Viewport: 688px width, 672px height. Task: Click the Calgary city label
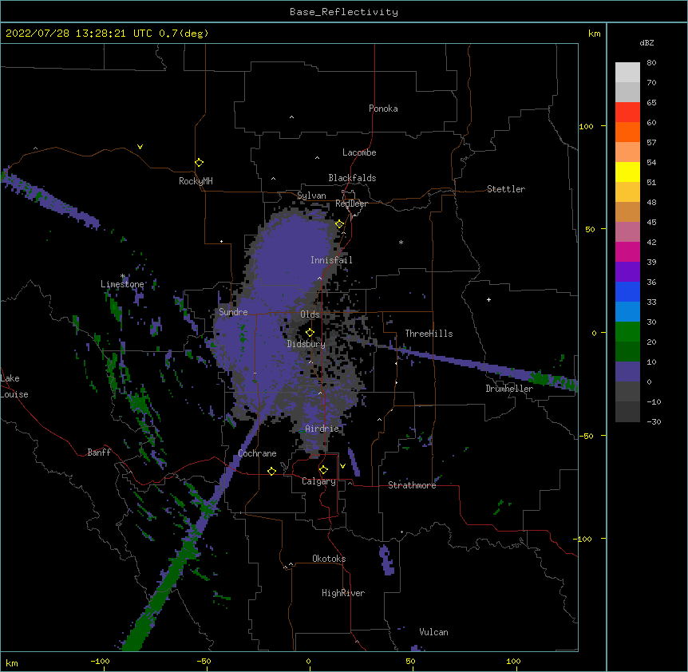(x=318, y=481)
